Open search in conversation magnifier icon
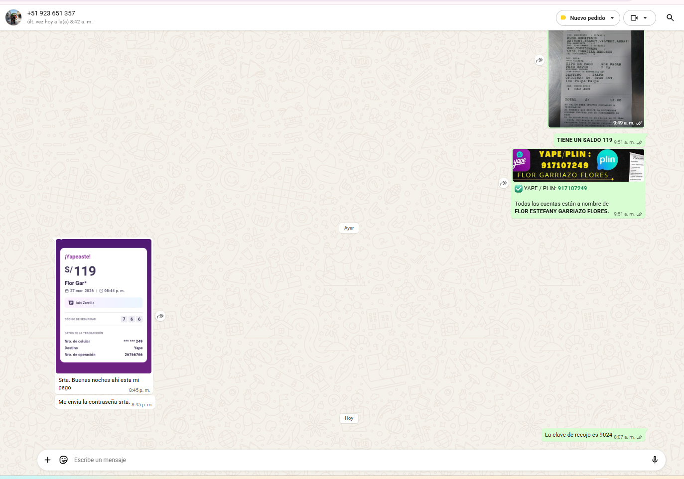This screenshot has width=684, height=479. tap(670, 18)
